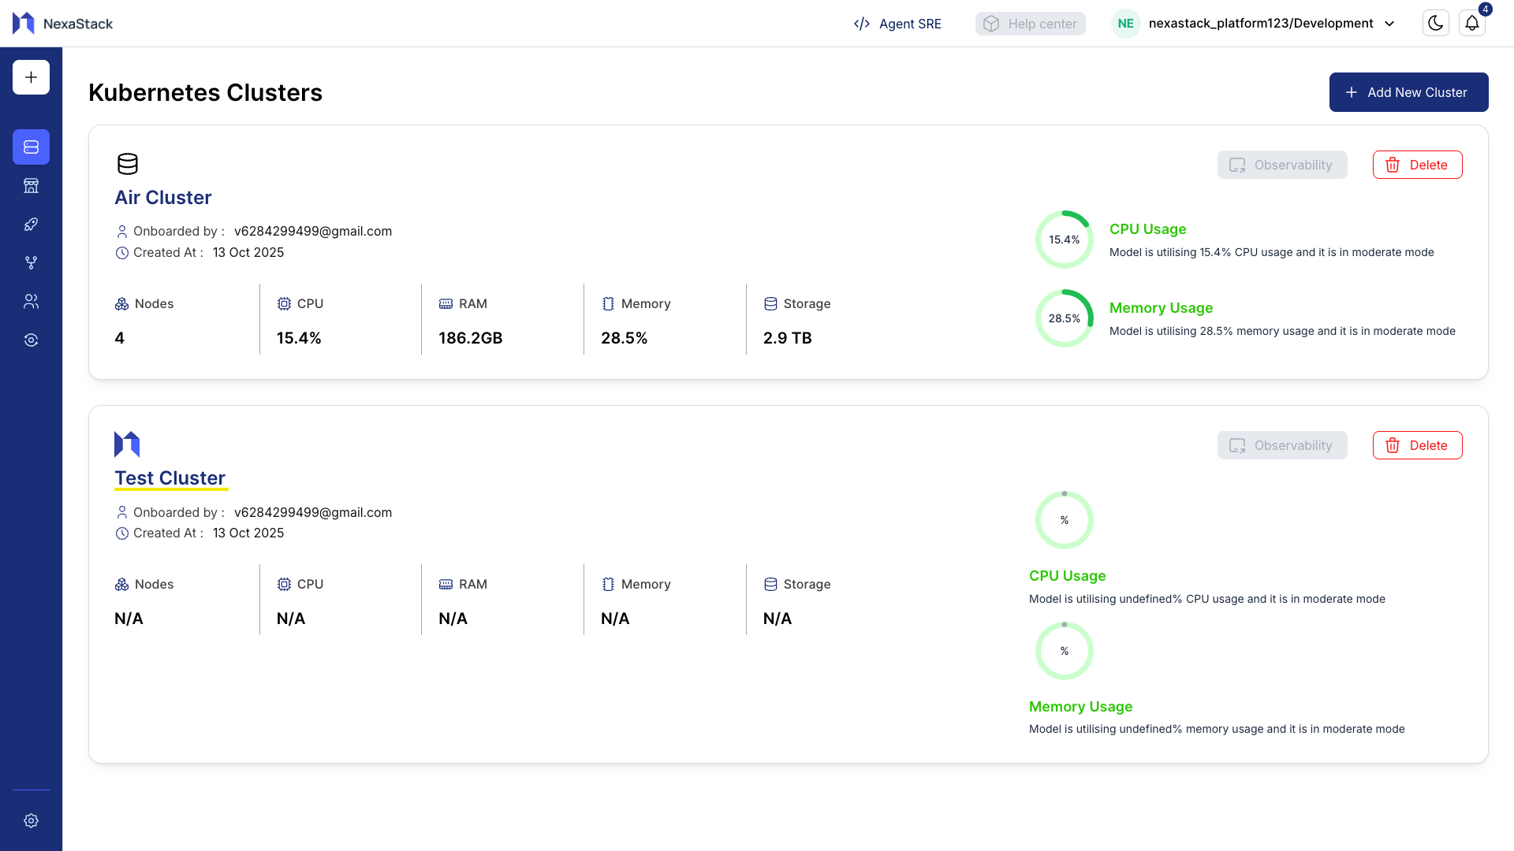Delete the Test Cluster

click(x=1418, y=445)
